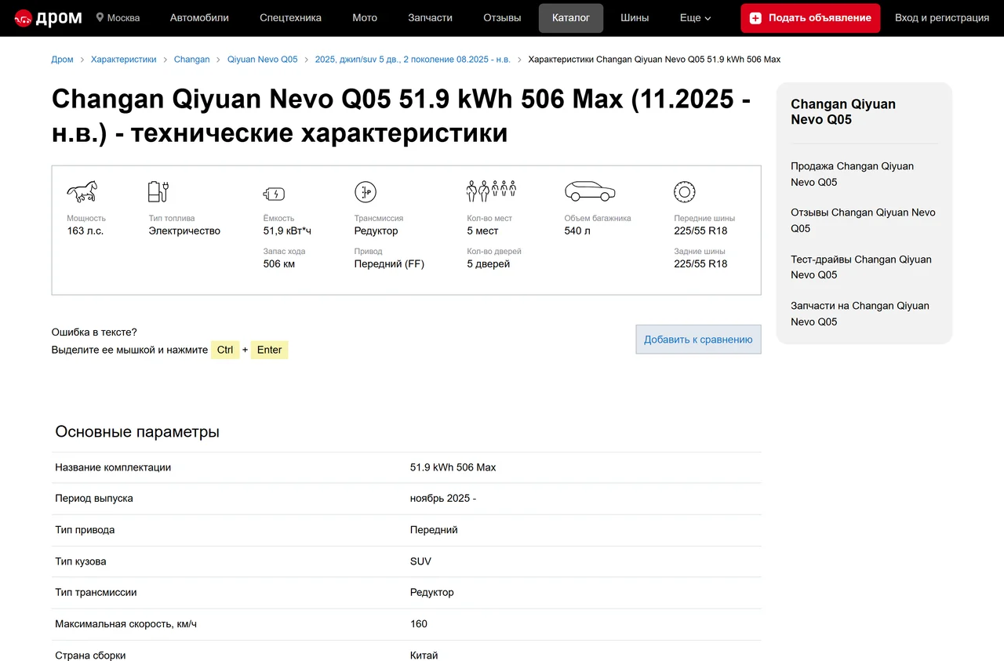
Task: Select the Каталог tab
Action: click(571, 18)
